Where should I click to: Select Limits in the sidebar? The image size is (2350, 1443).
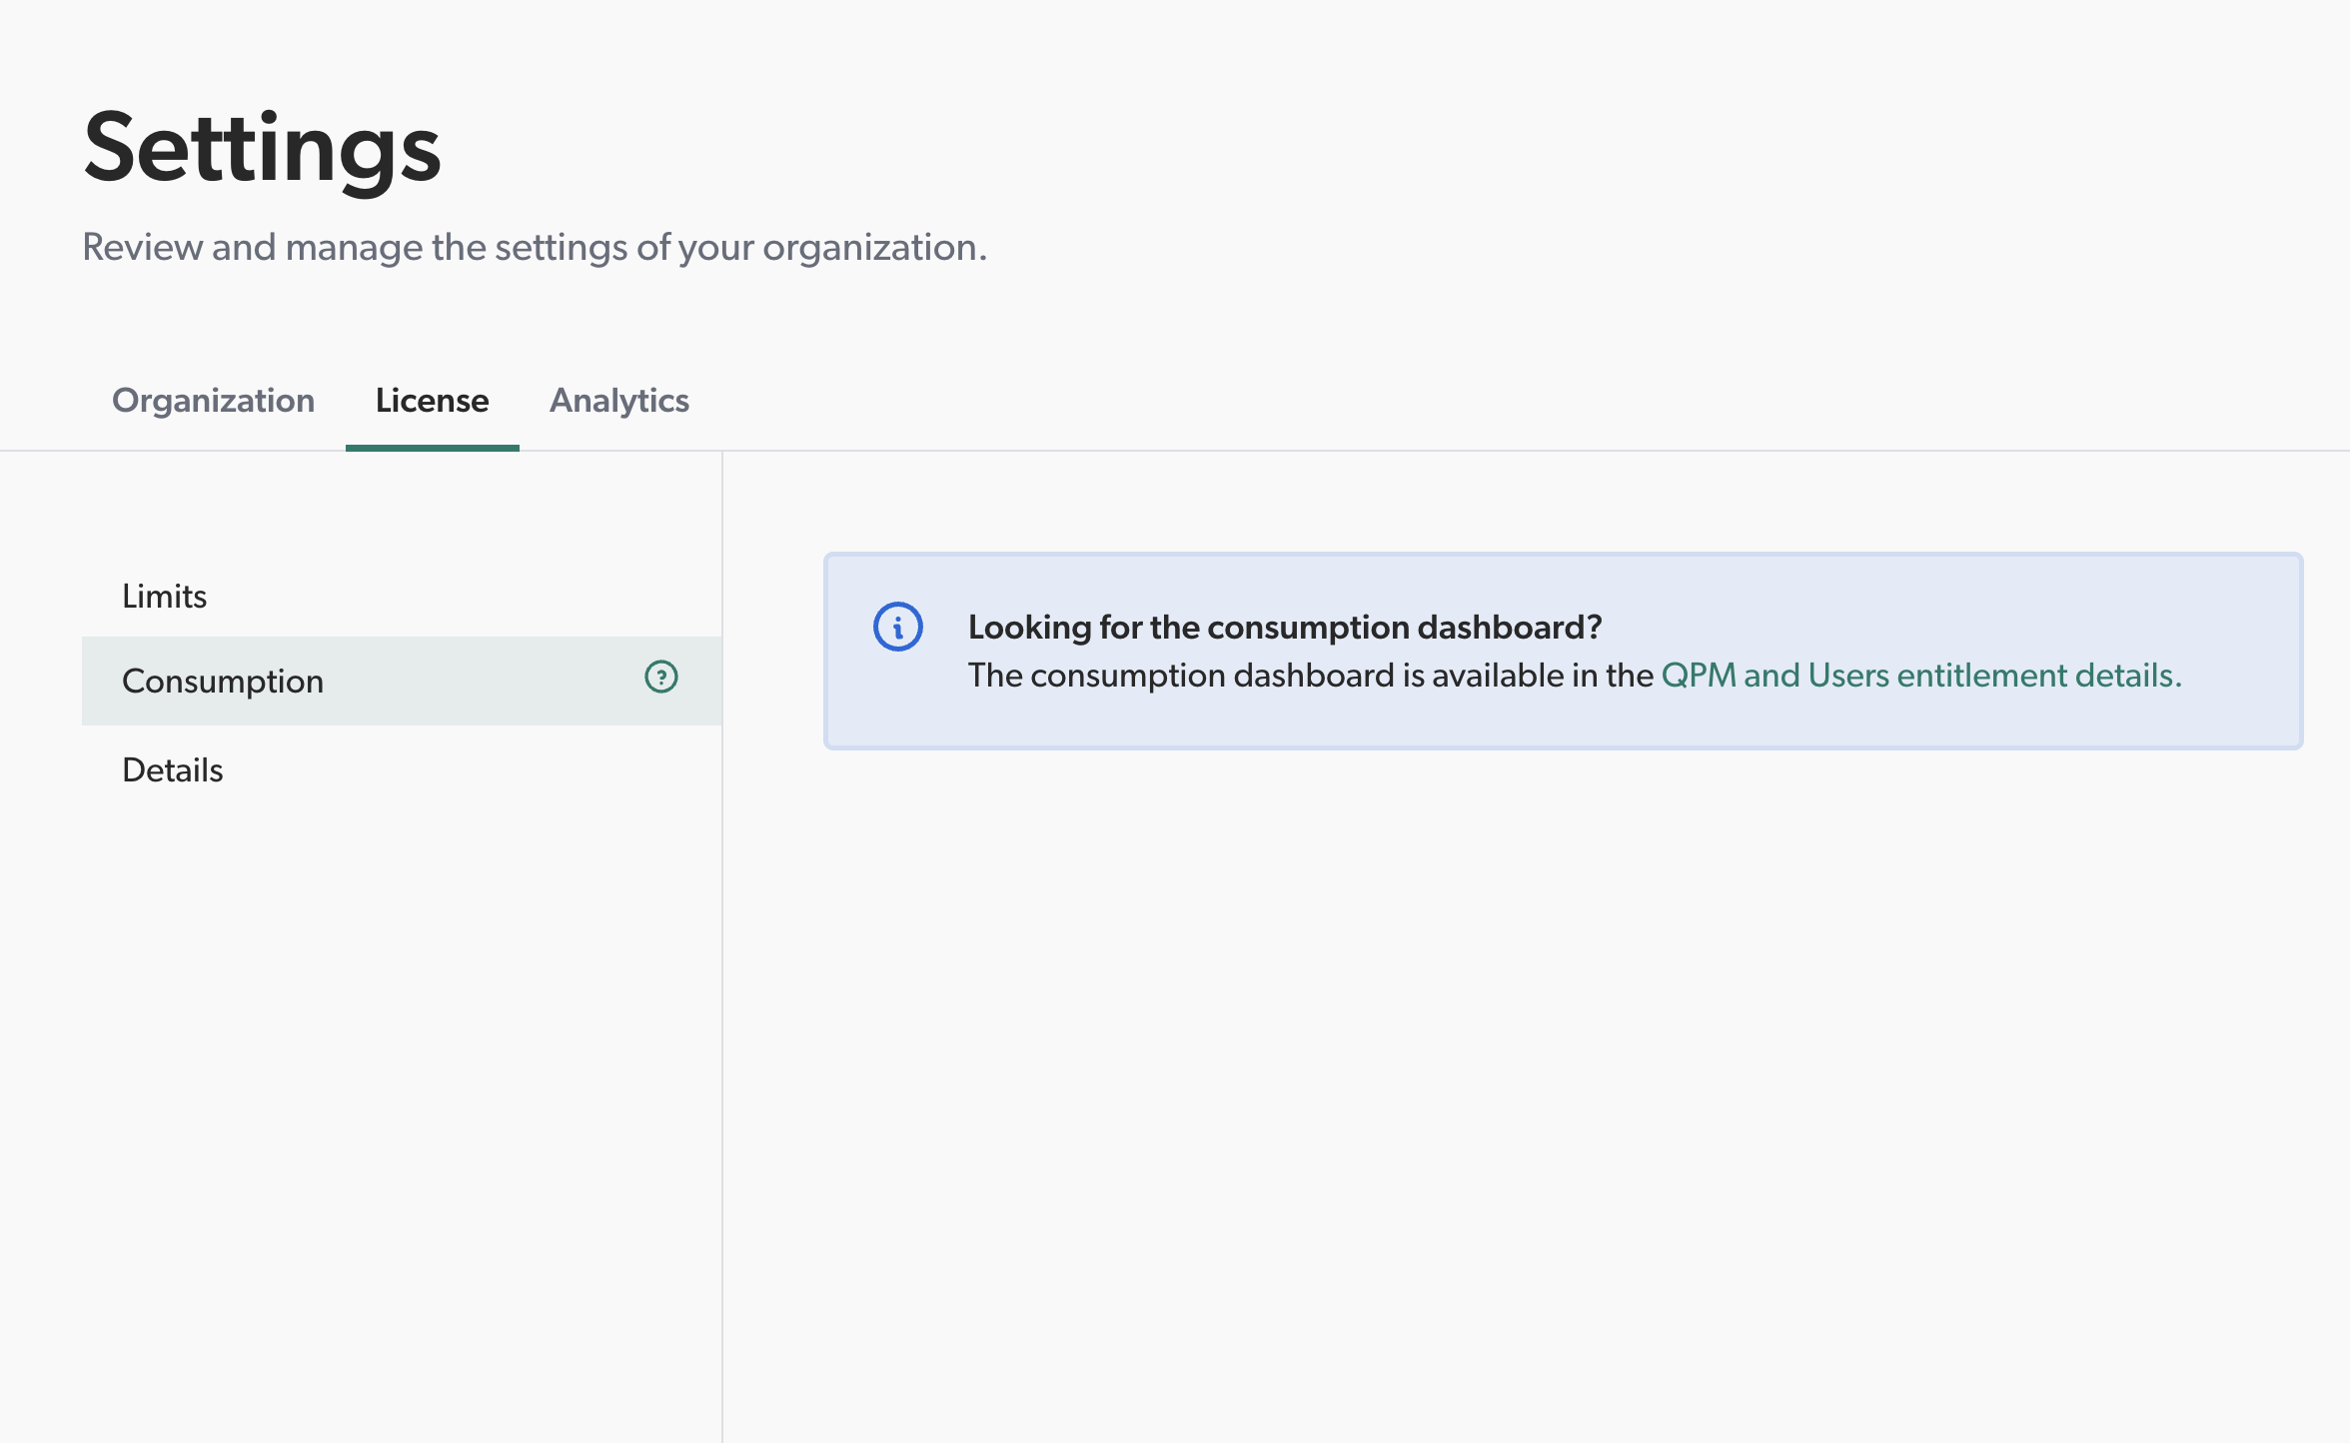pos(402,596)
